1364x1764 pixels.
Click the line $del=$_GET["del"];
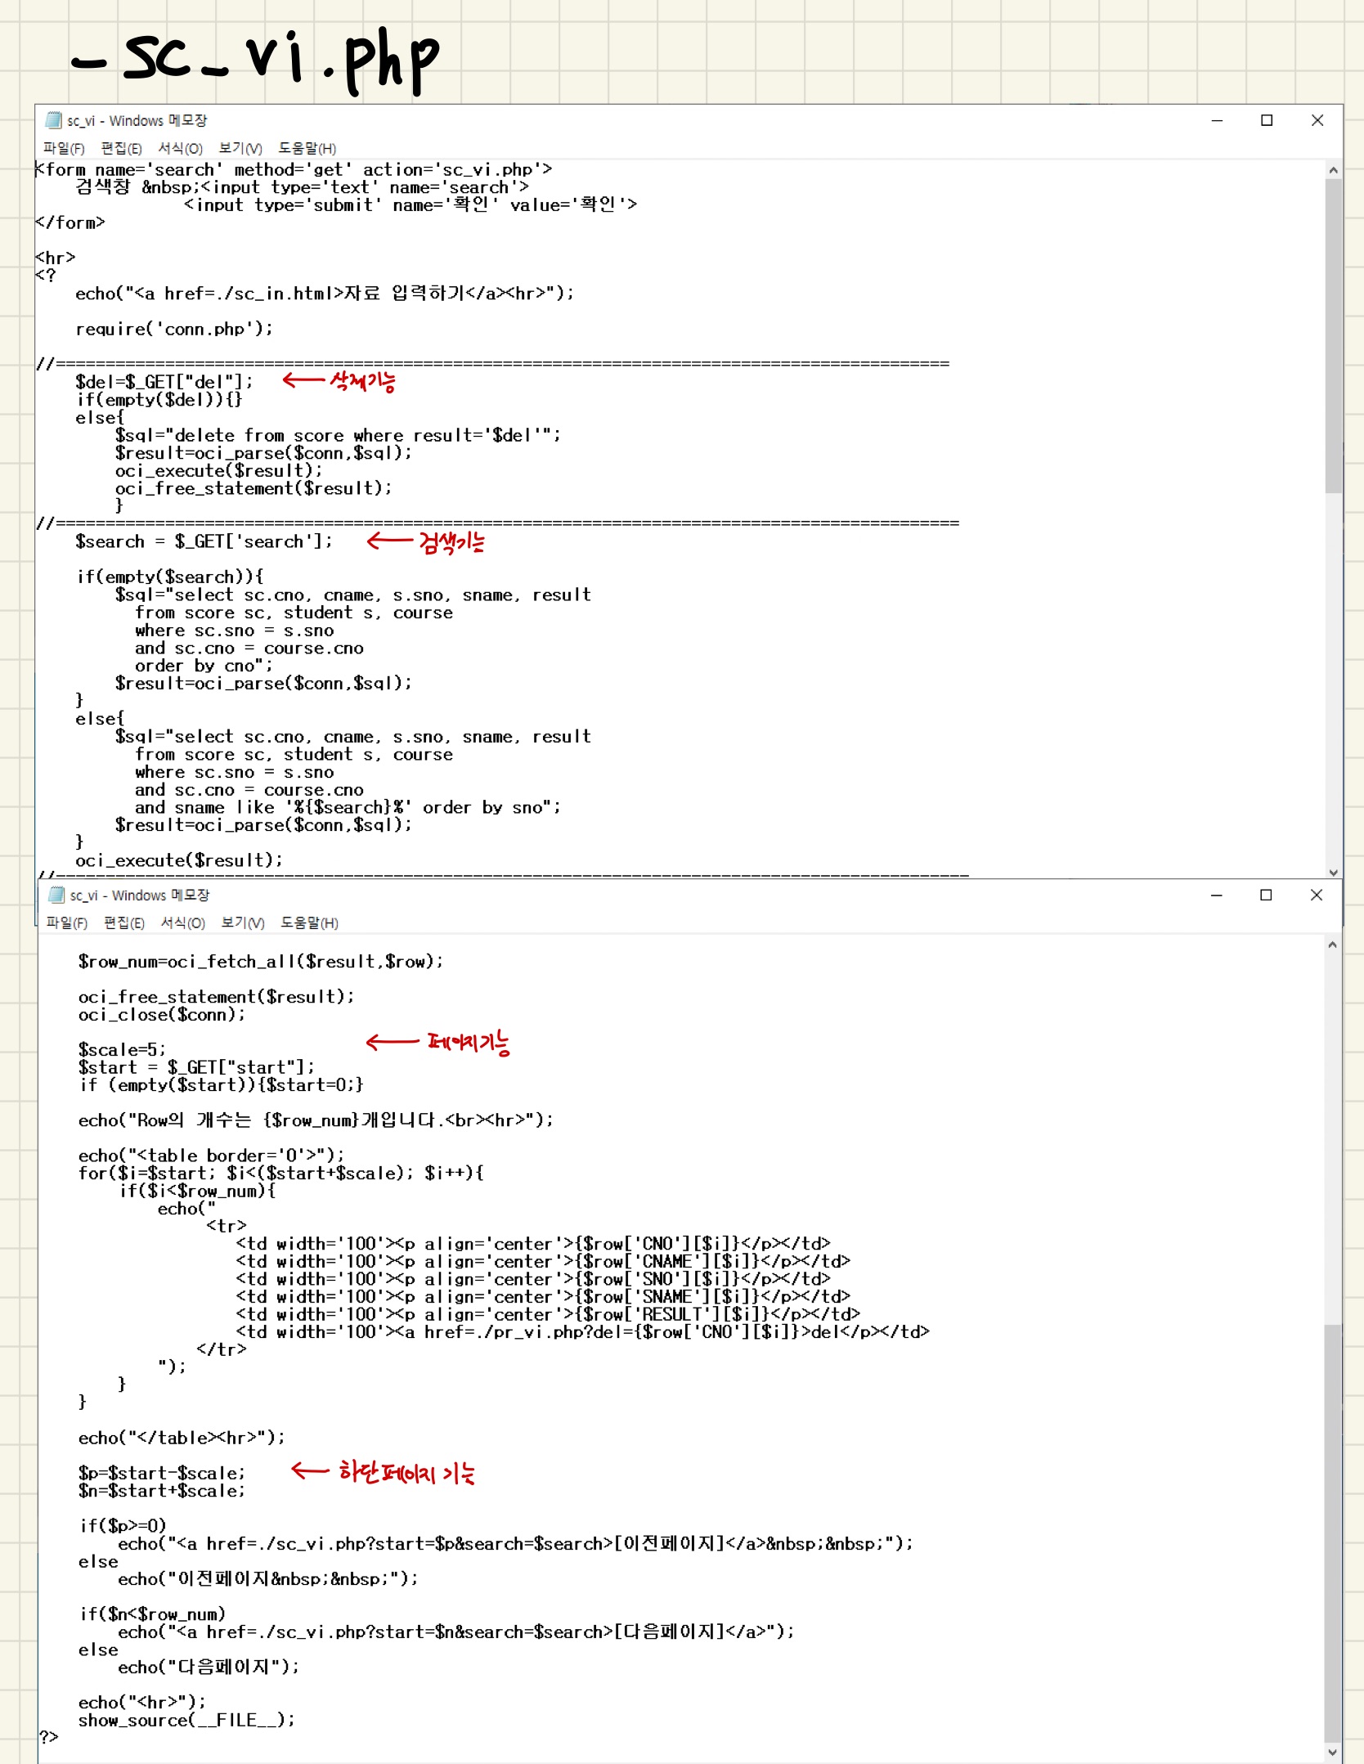click(164, 382)
